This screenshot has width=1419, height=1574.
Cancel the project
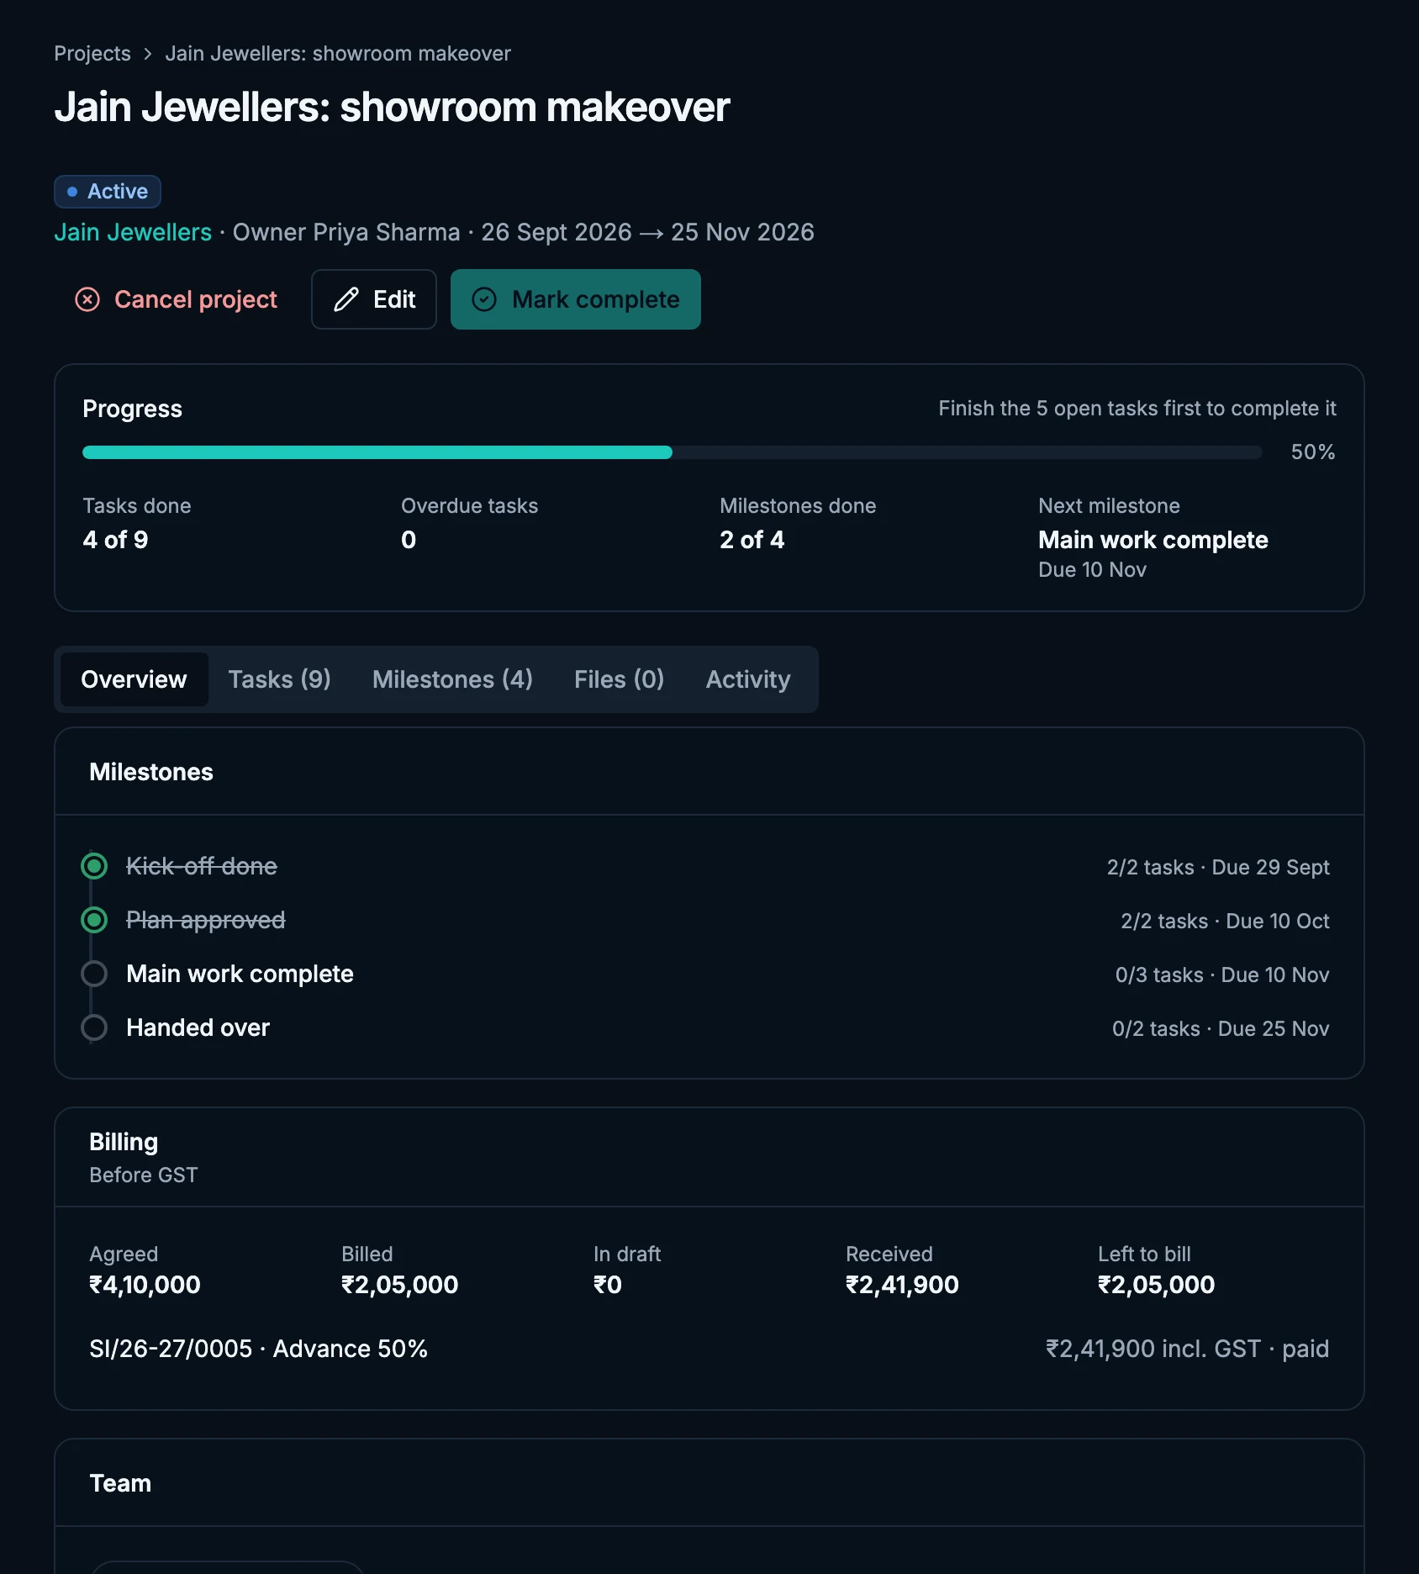(176, 299)
